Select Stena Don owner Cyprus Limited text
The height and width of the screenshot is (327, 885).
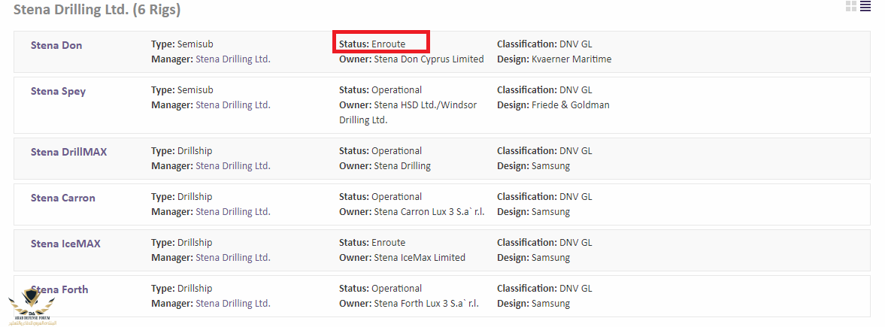pos(452,59)
